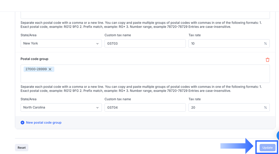Focus the GST04 custom tax name field

tap(145, 108)
